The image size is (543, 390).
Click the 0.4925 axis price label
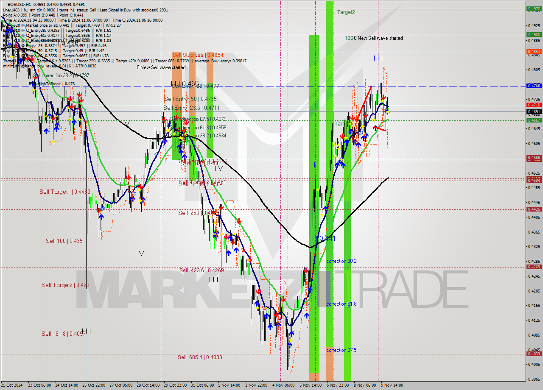coord(533,25)
